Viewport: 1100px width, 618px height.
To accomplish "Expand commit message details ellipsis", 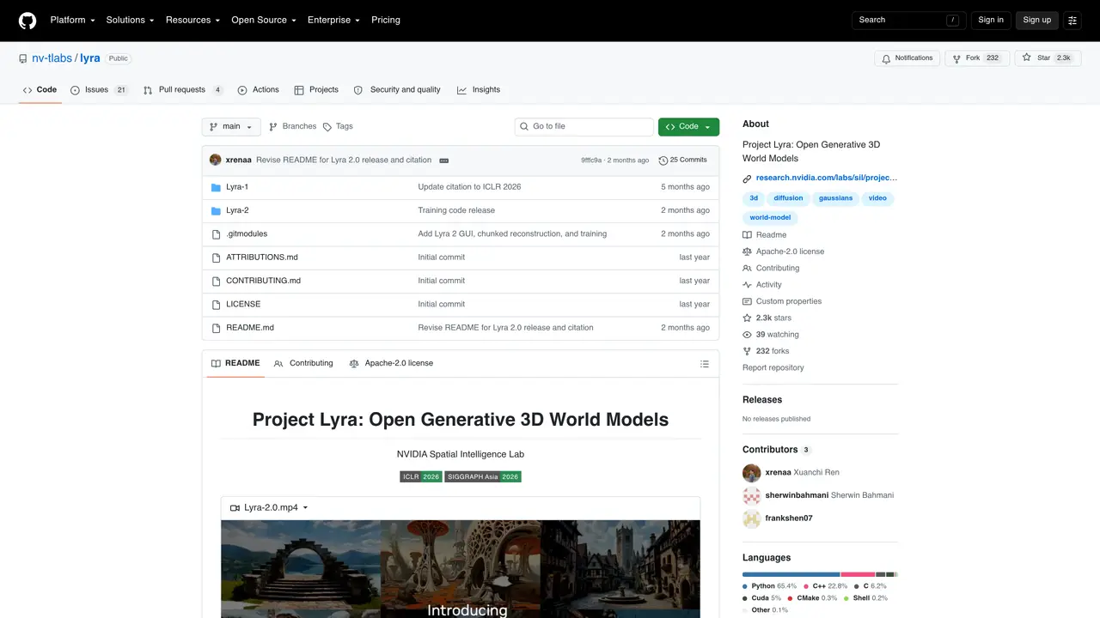I will (x=443, y=161).
